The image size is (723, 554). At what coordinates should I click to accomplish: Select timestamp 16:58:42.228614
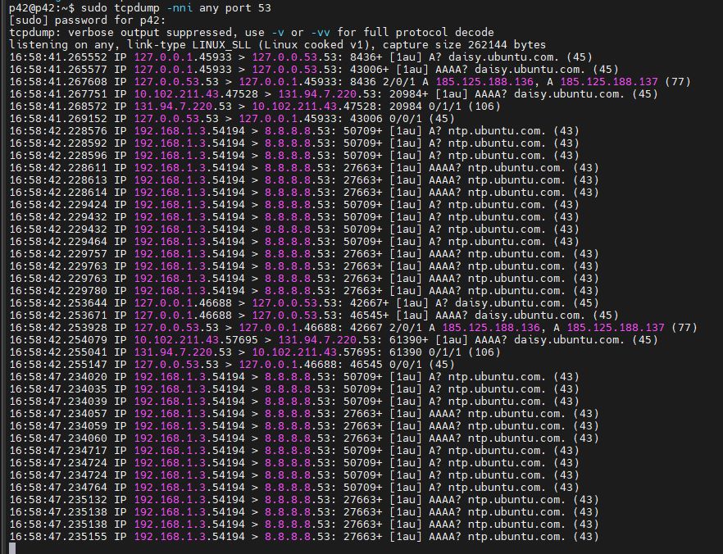click(58, 193)
